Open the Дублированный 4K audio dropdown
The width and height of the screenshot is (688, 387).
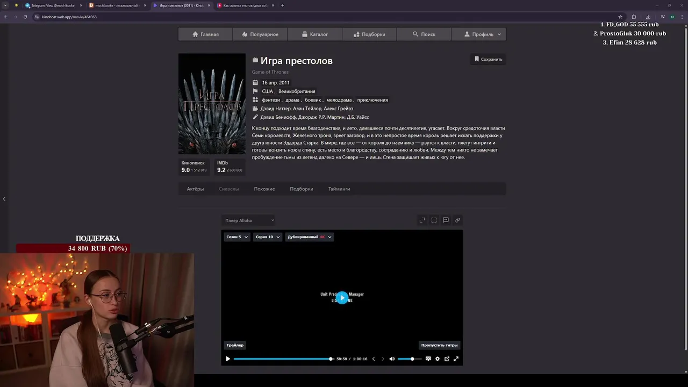[x=310, y=236]
